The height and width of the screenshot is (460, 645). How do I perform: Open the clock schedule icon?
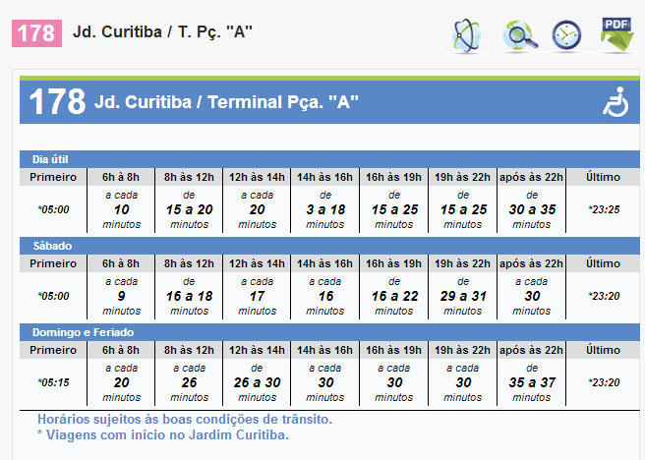pos(566,35)
